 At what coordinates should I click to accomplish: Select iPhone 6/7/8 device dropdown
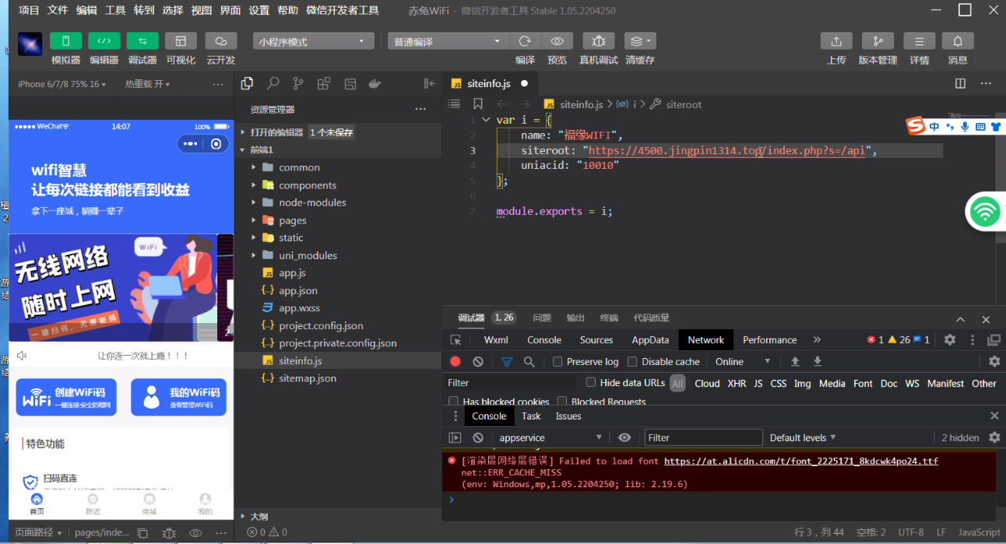[63, 84]
